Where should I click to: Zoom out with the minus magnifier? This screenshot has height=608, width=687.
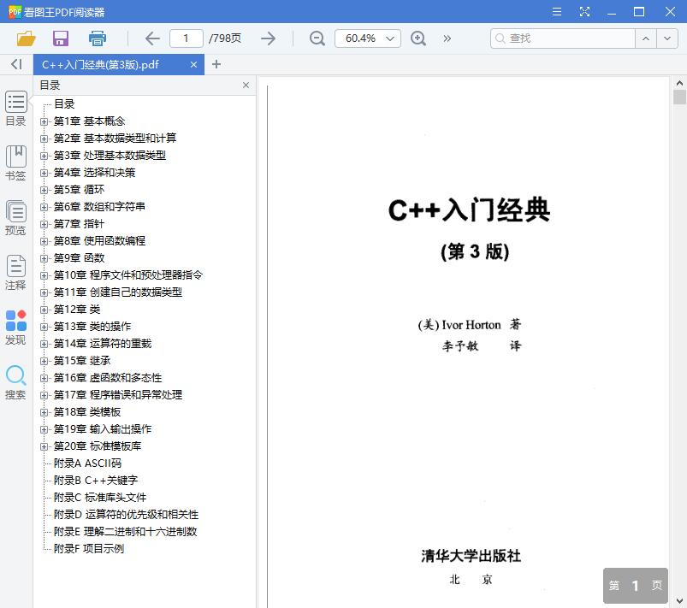pos(317,38)
